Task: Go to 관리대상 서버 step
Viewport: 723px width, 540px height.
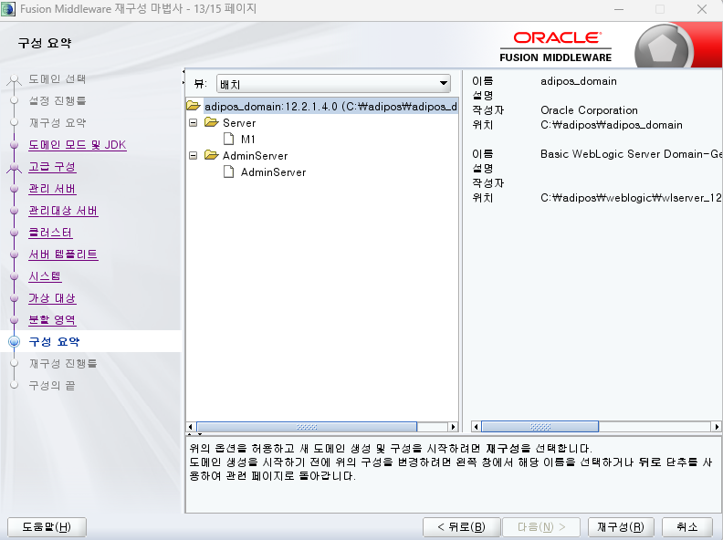Action: (63, 211)
